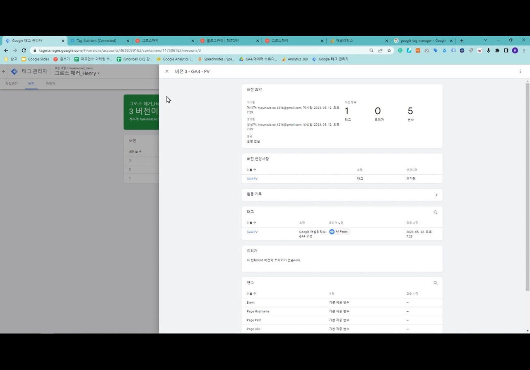The width and height of the screenshot is (530, 370).
Task: Select version 2 row in list
Action: [x=141, y=169]
